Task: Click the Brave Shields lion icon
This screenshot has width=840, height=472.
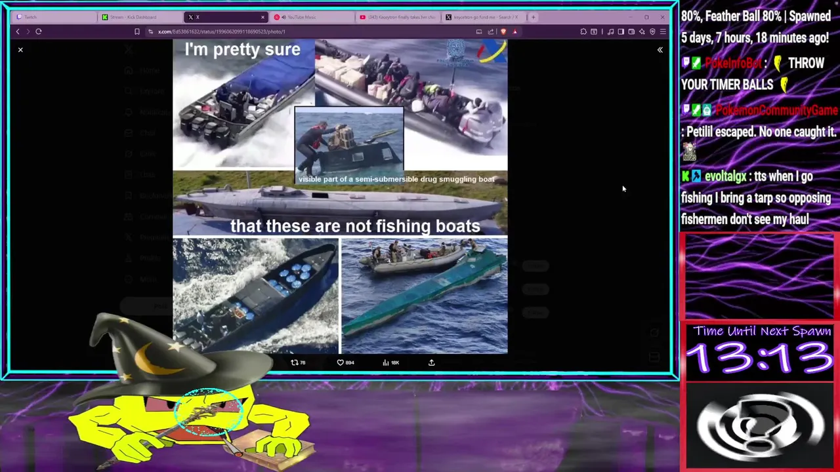Action: pos(503,31)
